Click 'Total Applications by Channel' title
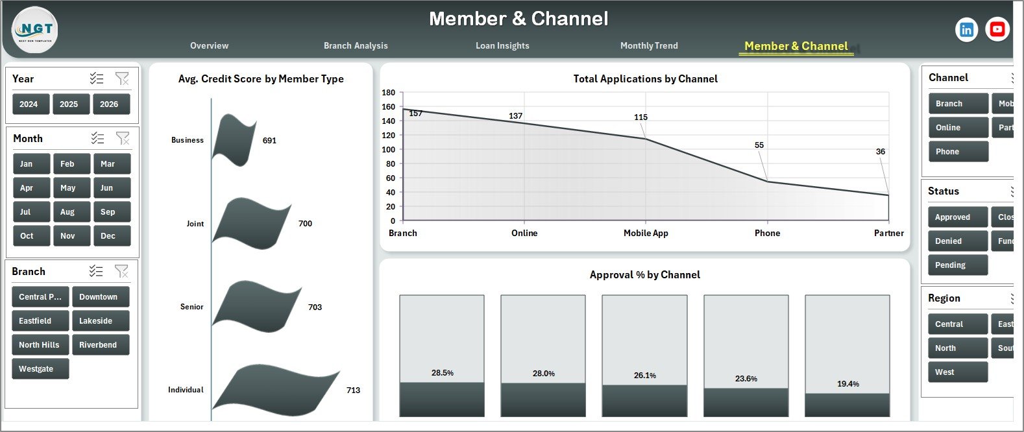1024x432 pixels. [645, 79]
